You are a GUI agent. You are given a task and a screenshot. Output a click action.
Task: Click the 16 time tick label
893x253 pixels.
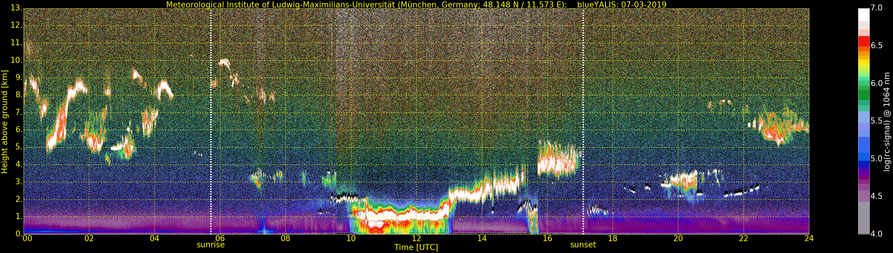547,238
